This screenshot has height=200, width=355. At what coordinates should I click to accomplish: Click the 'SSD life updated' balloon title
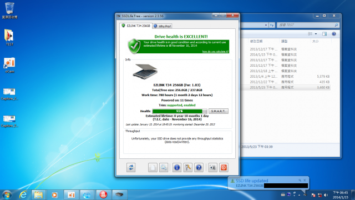click(252, 181)
